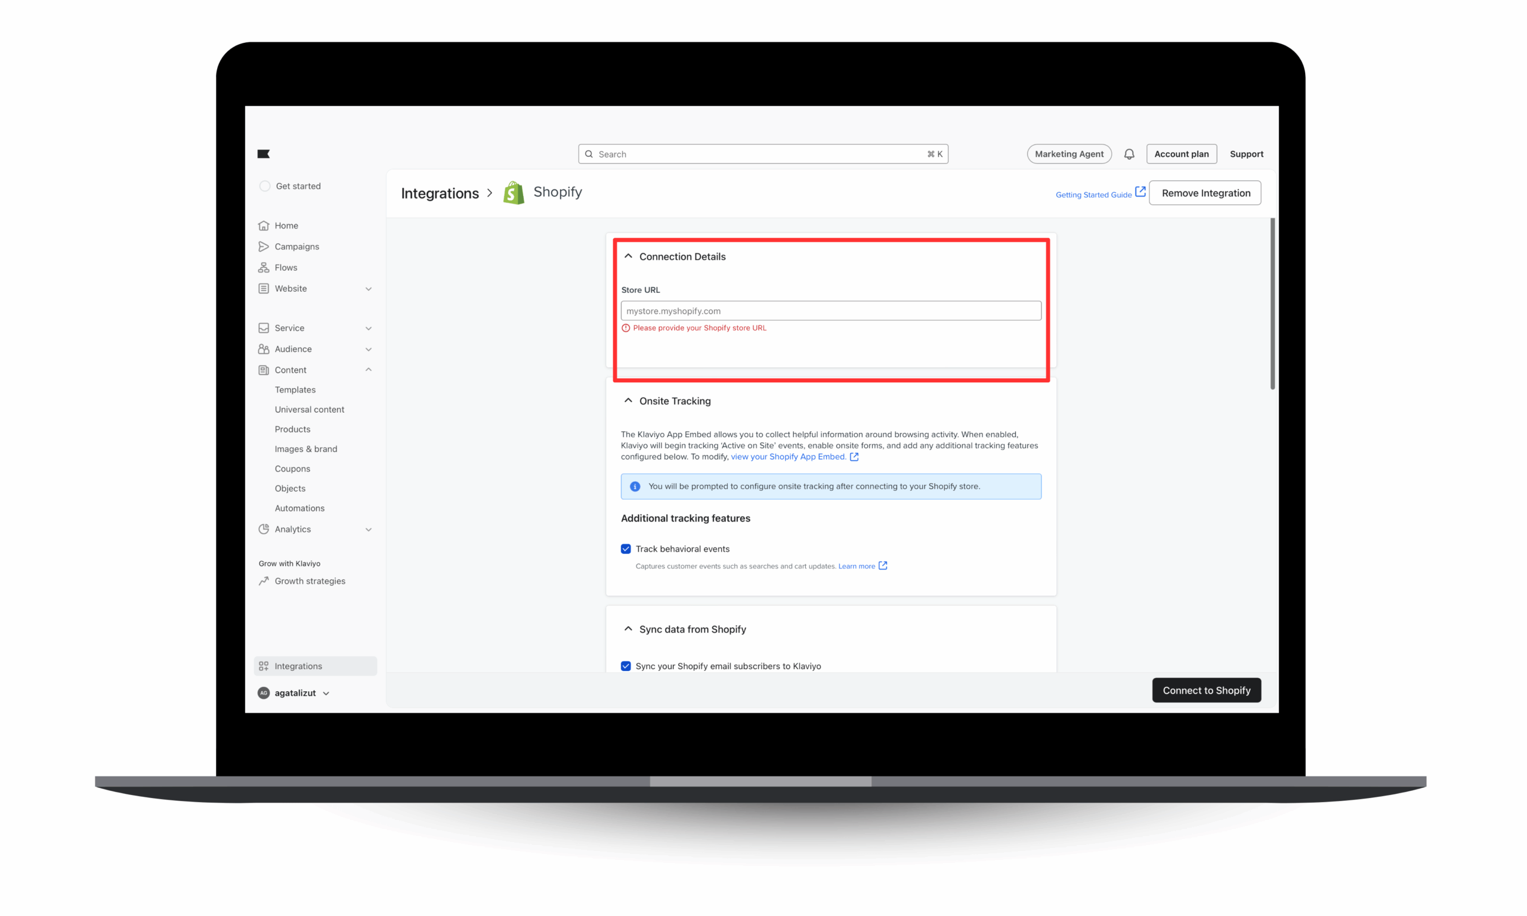1527x916 pixels.
Task: Select Coupons in the sidebar
Action: (x=292, y=469)
